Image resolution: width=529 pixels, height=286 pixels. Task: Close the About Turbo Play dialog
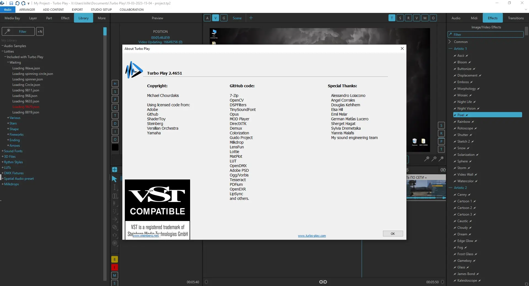click(x=402, y=48)
